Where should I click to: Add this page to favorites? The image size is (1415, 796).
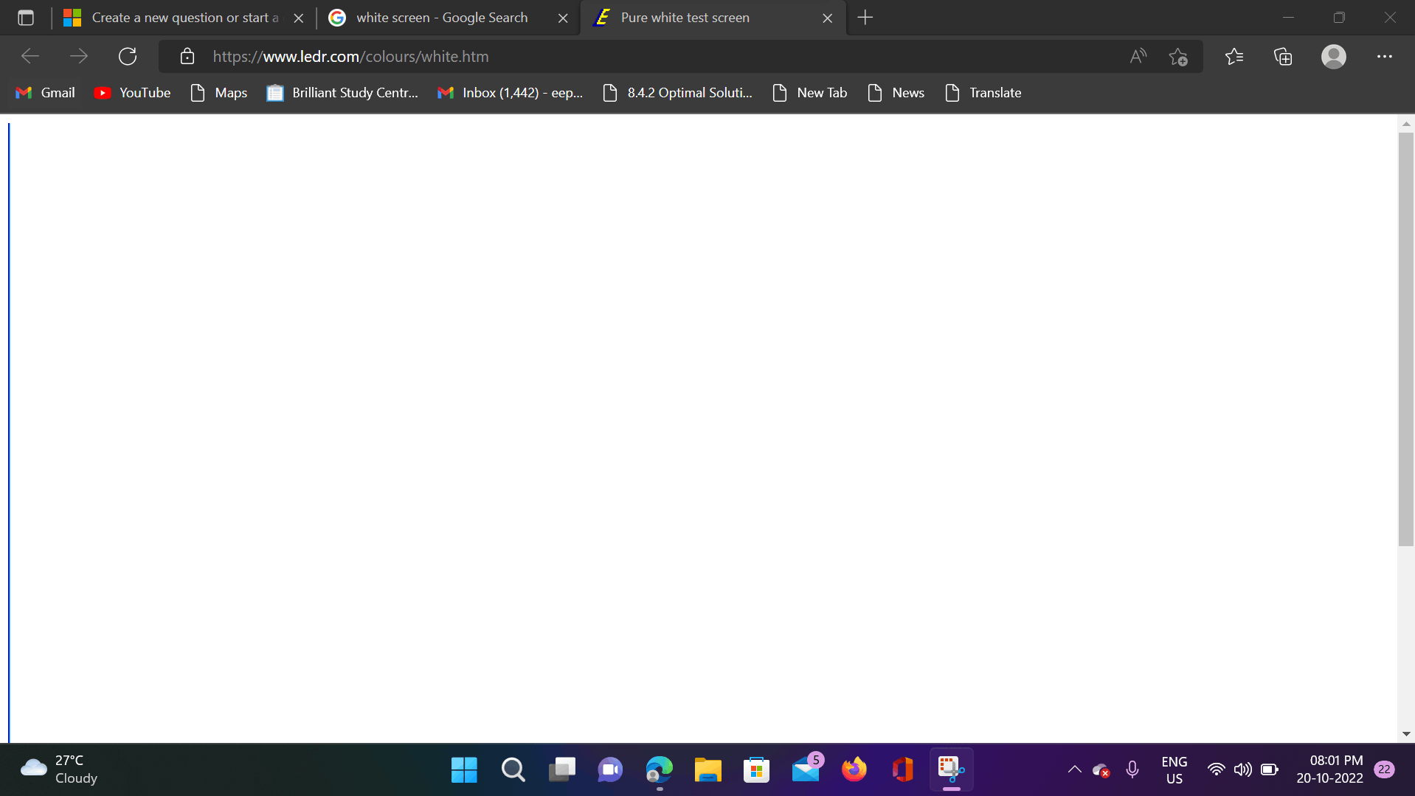[x=1178, y=57]
